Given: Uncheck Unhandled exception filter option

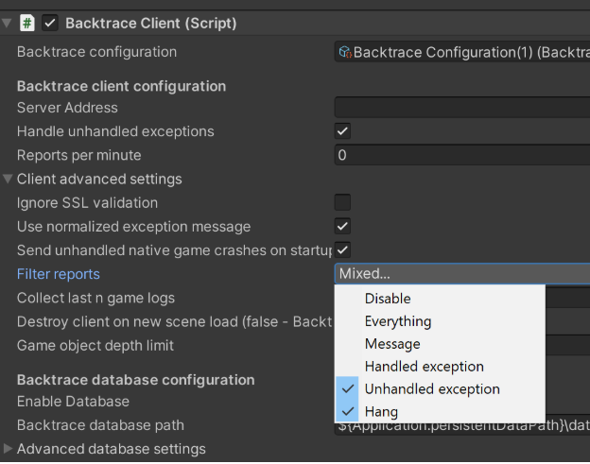Looking at the screenshot, I should coord(440,389).
